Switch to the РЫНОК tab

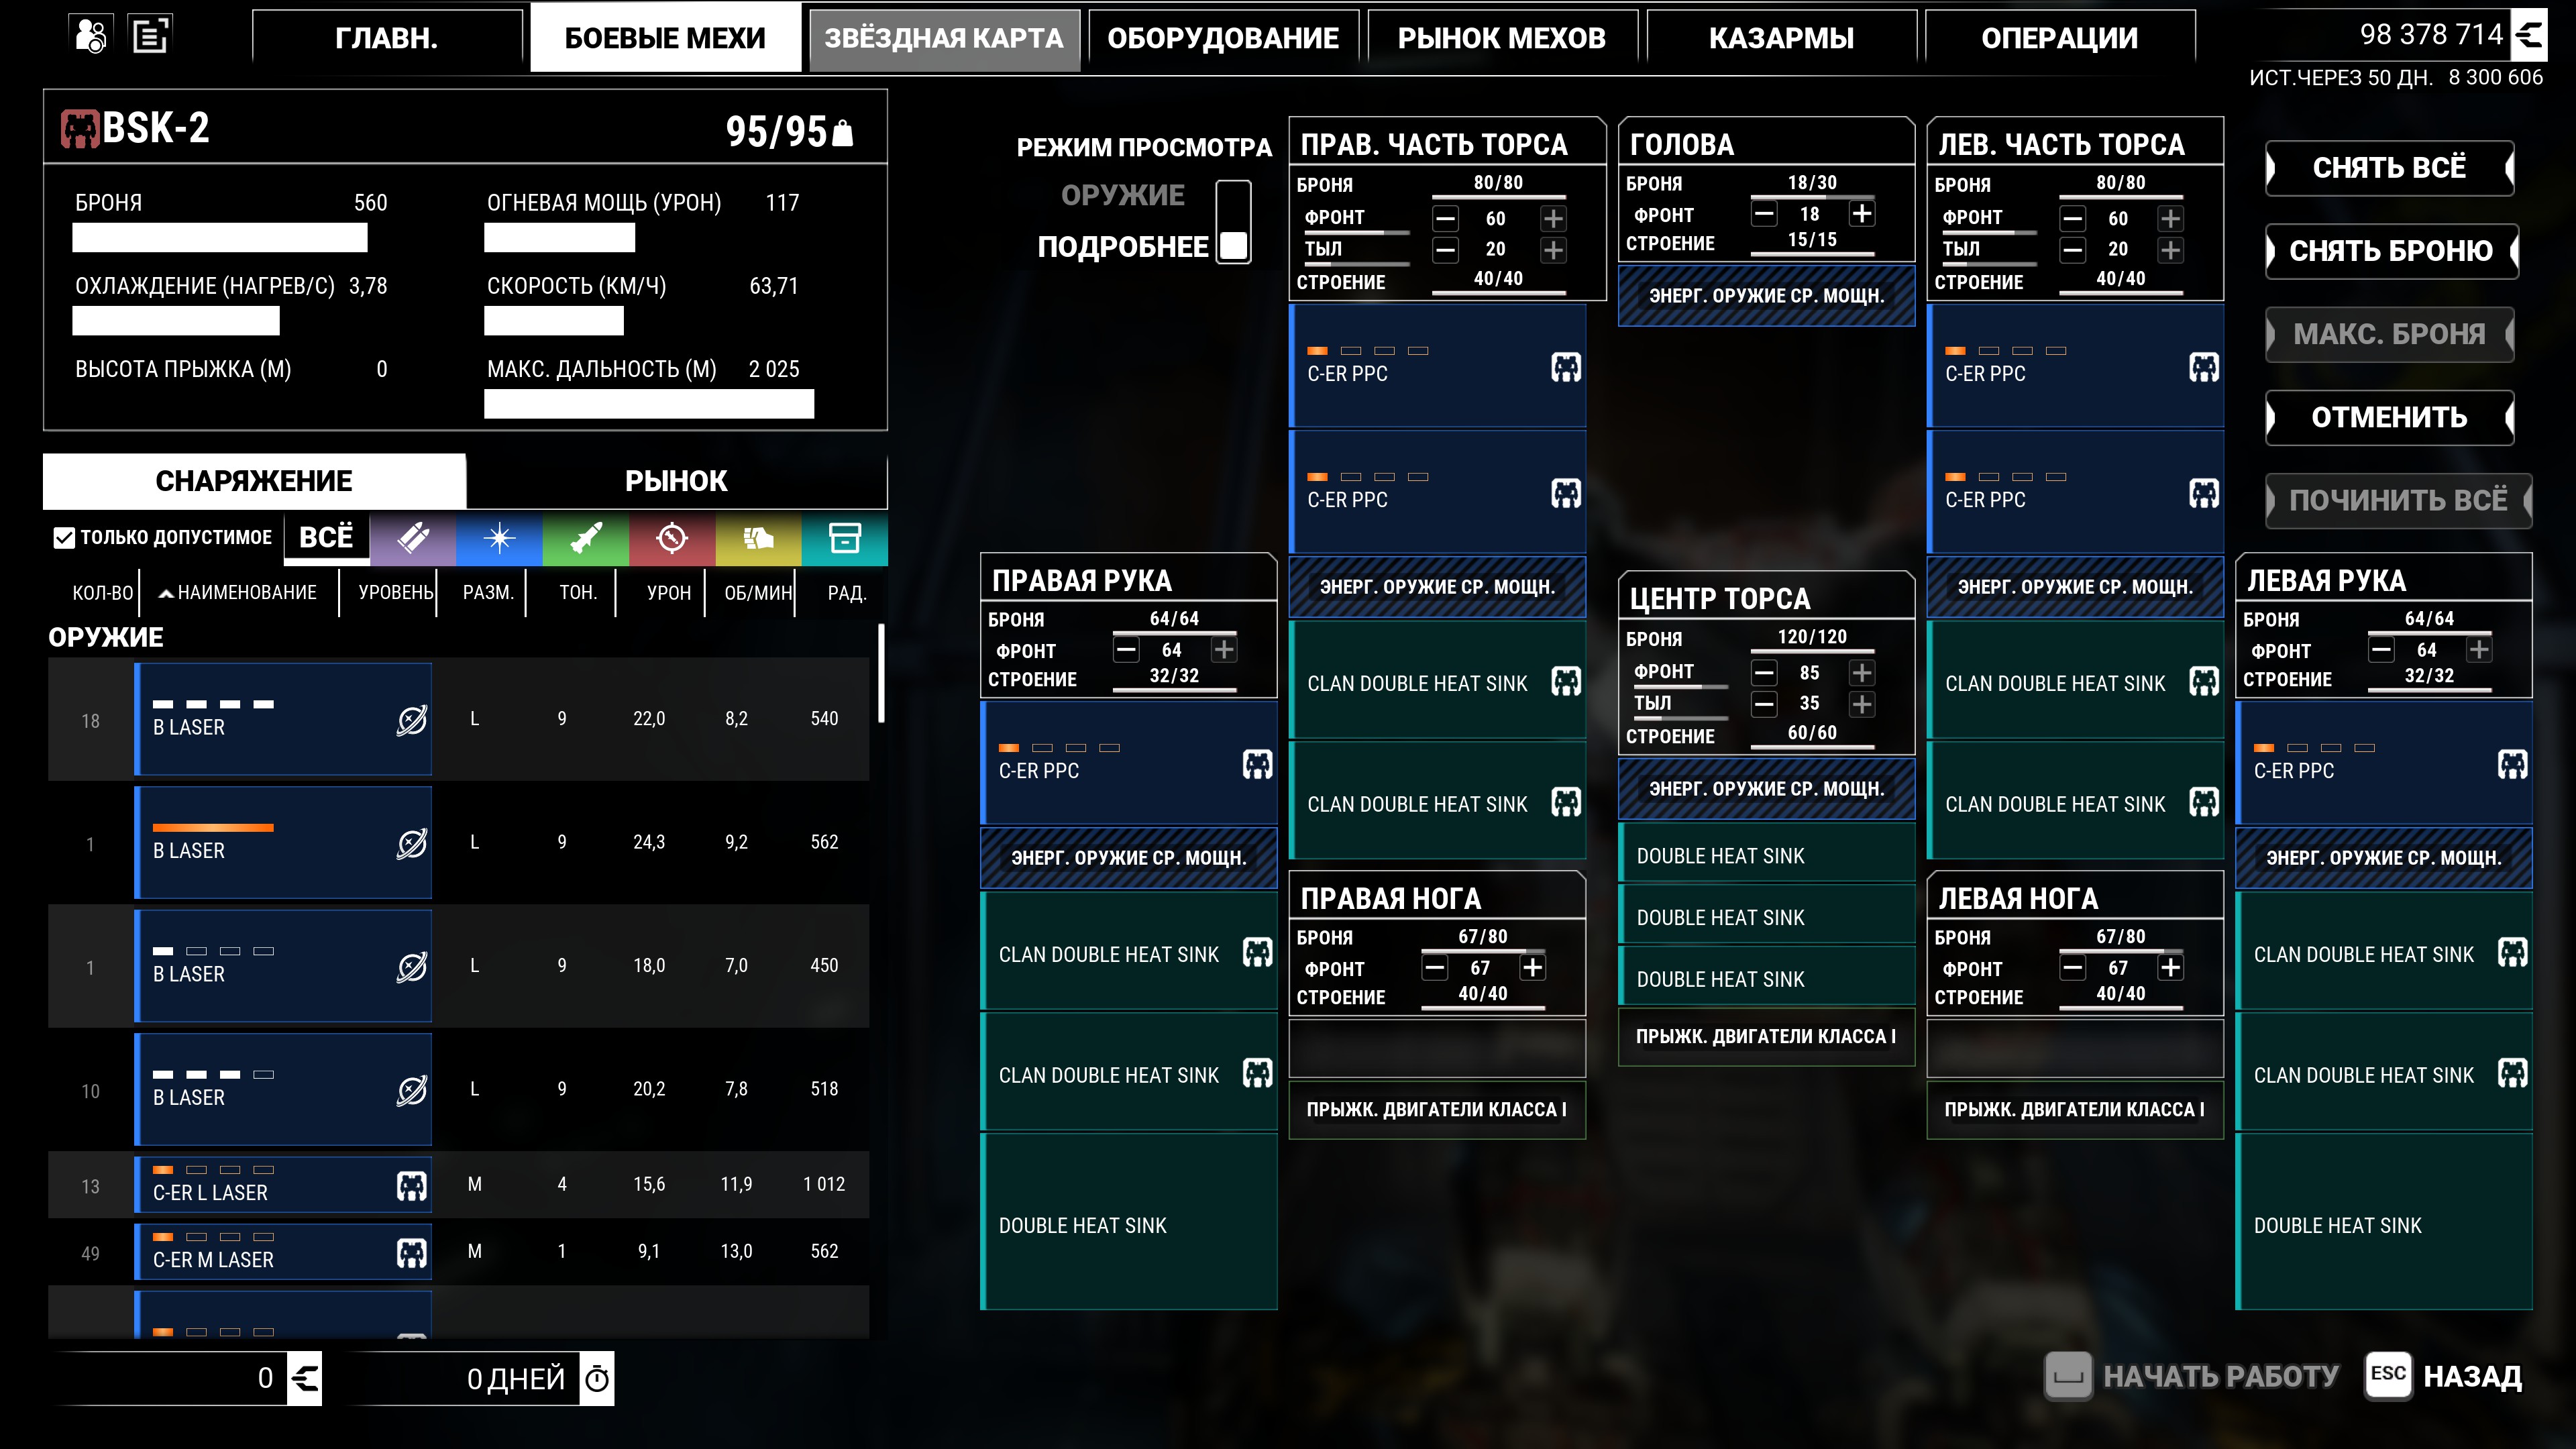pos(677,481)
